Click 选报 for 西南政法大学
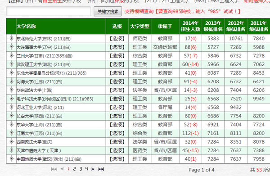The image size is (270, 176). [117, 142]
